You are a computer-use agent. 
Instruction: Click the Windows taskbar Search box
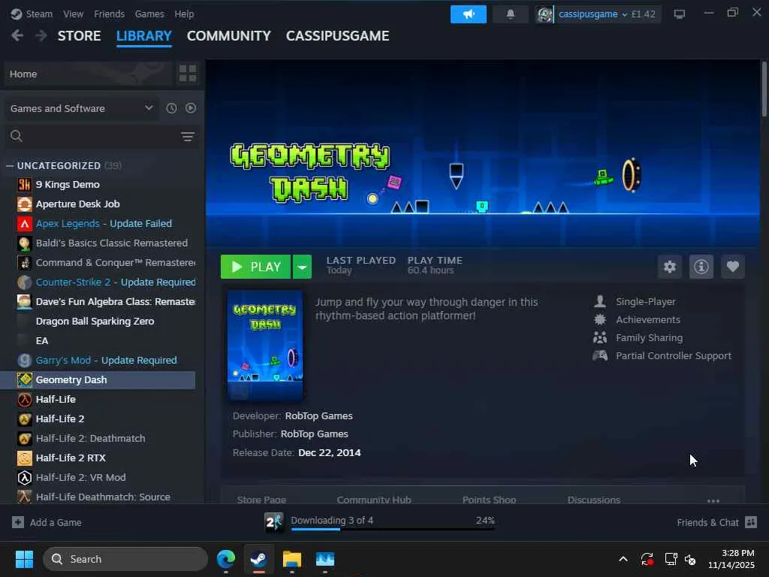(x=125, y=559)
